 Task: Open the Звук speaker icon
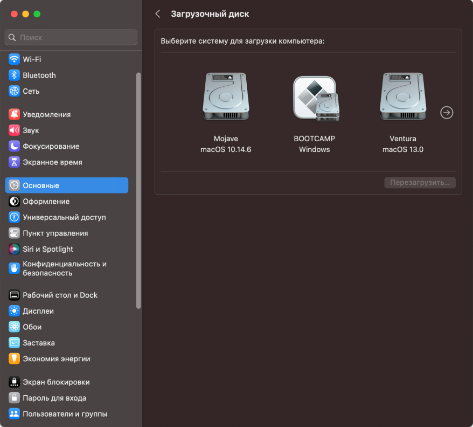pyautogui.click(x=14, y=130)
